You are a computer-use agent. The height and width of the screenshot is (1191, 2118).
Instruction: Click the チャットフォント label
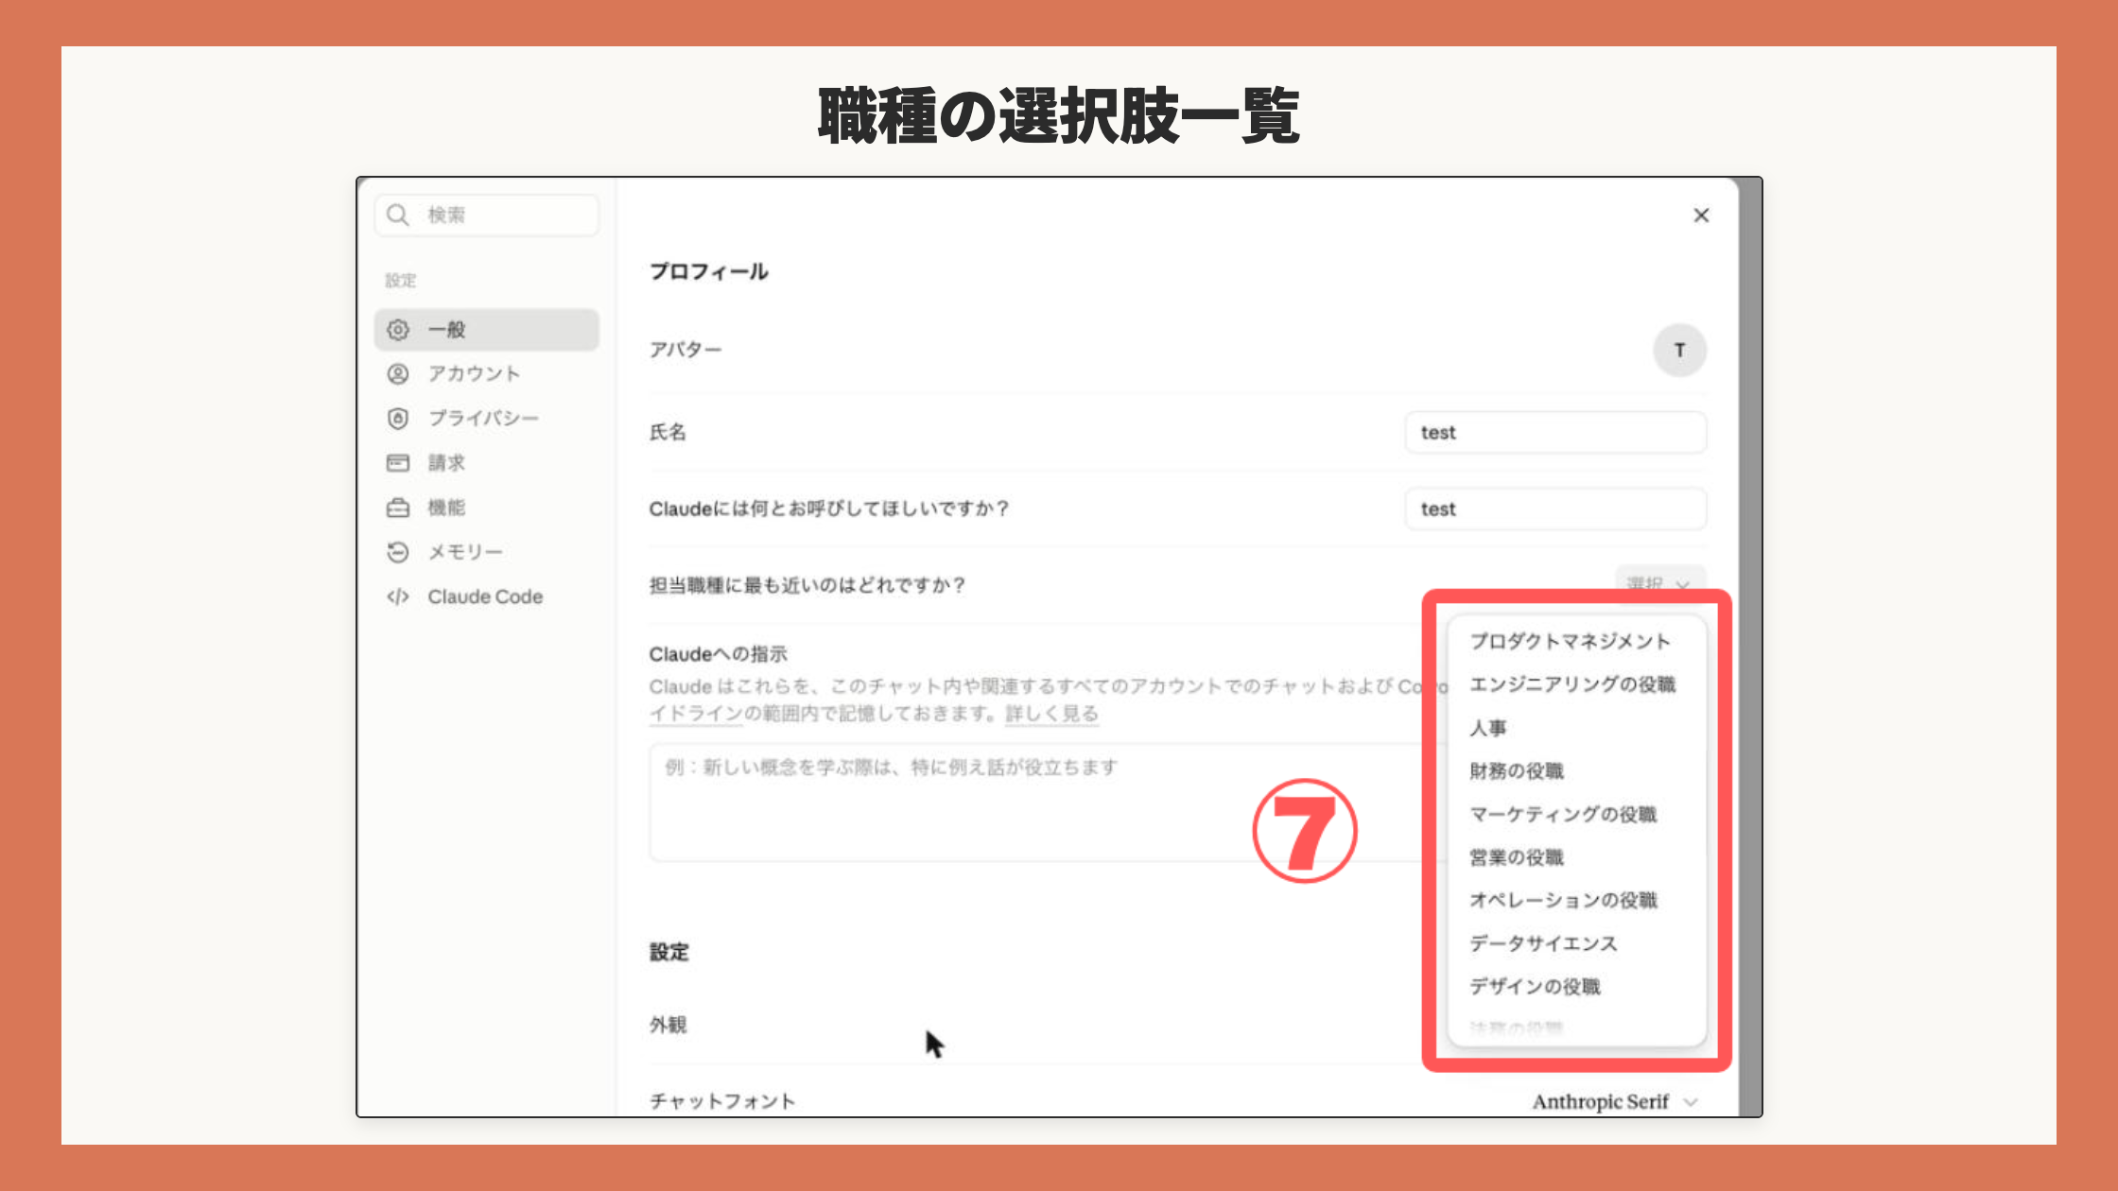point(722,1101)
